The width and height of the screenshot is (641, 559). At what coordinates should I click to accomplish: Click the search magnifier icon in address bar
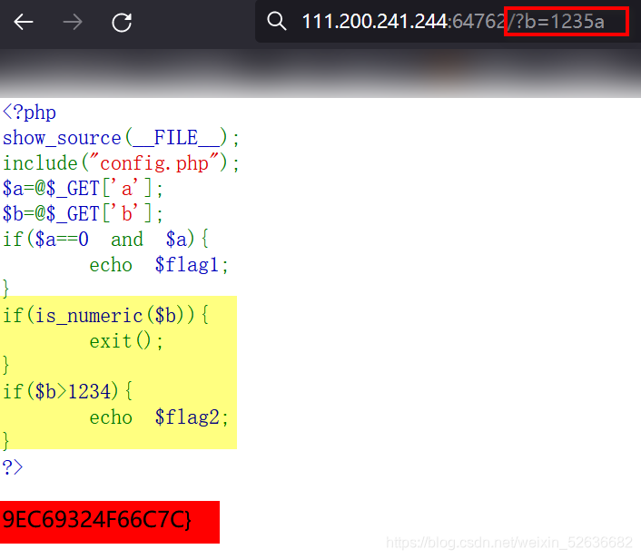coord(277,21)
